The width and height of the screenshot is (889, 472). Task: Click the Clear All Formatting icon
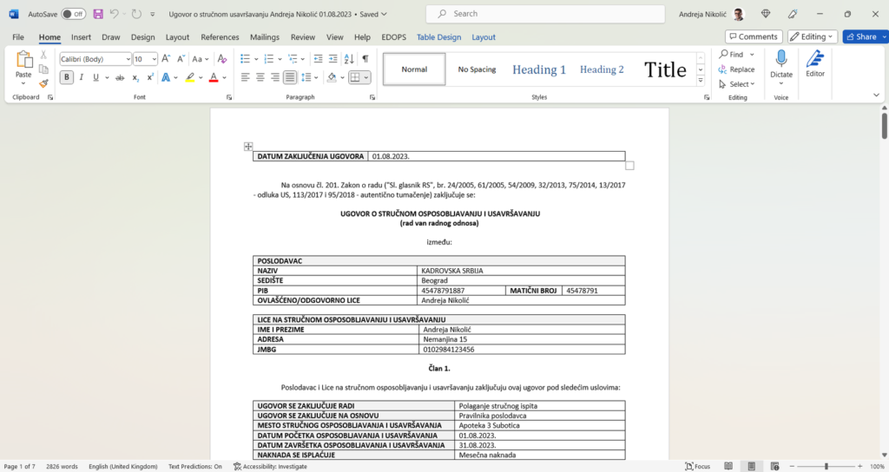tap(222, 59)
